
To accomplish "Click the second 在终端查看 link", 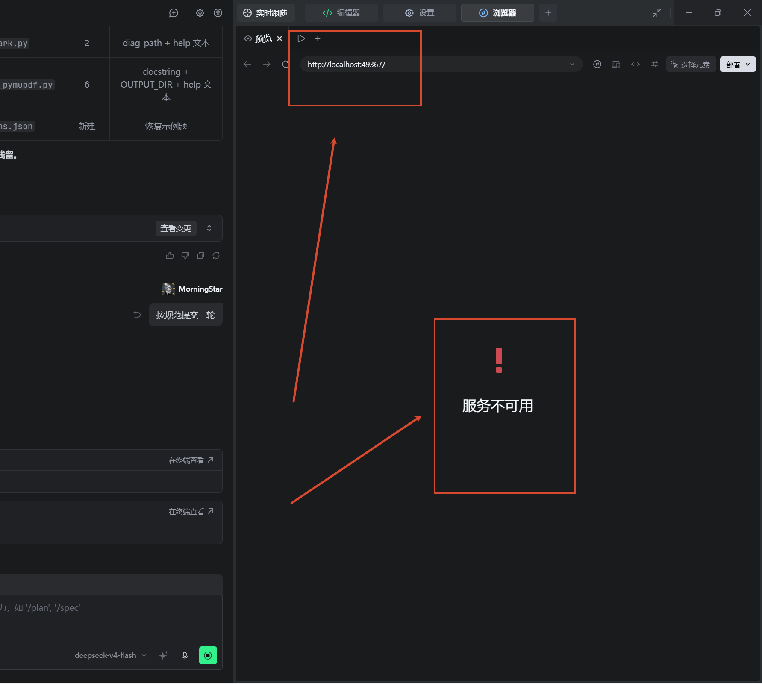I will tap(191, 511).
